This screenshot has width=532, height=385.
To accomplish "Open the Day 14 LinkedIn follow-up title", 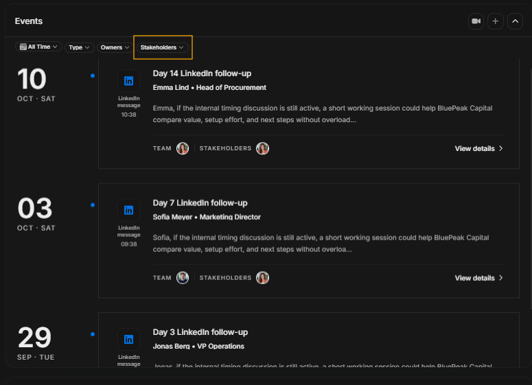I will (x=202, y=73).
